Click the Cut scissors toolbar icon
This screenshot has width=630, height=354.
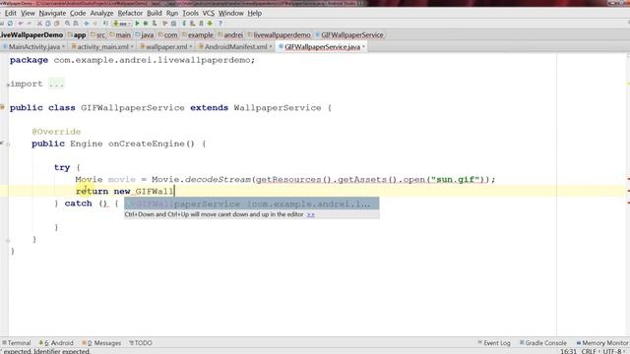click(x=39, y=24)
